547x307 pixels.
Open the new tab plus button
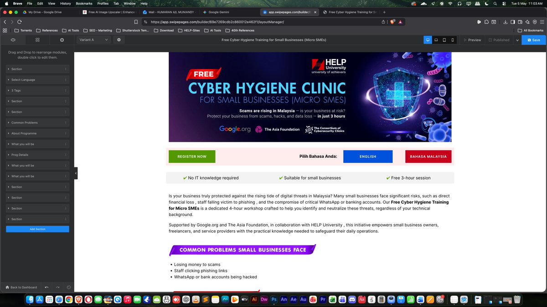[384, 12]
